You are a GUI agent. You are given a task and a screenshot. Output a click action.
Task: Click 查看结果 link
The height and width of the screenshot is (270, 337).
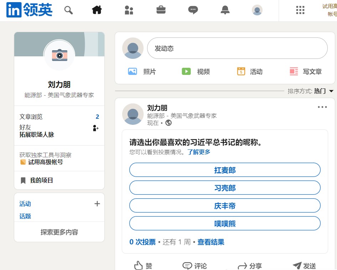(x=211, y=242)
